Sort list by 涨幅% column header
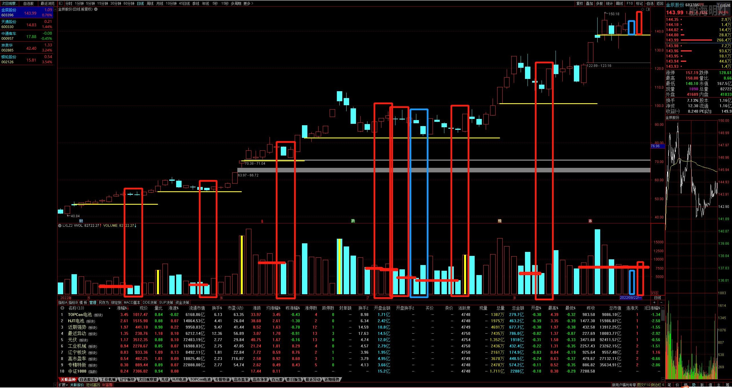 click(x=123, y=308)
